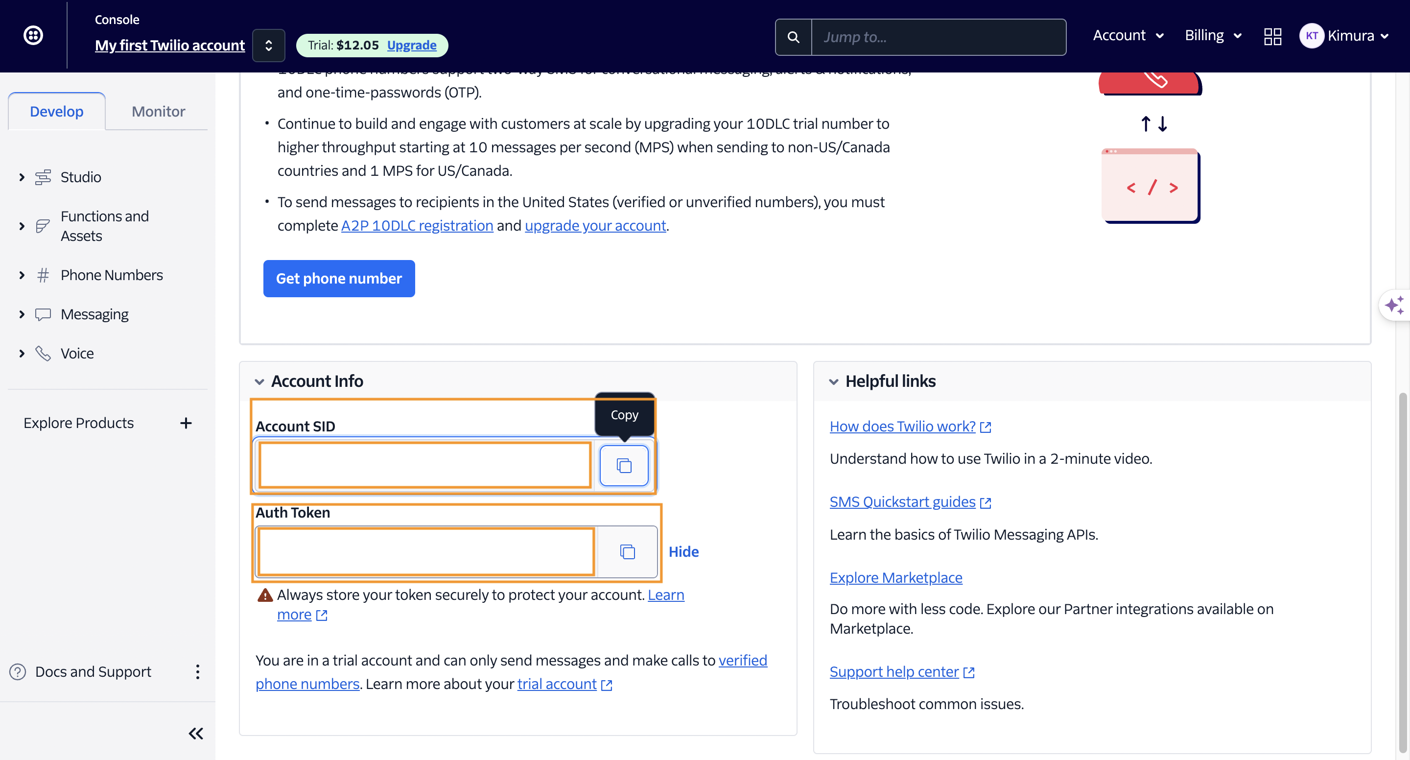Viewport: 1410px width, 760px height.
Task: Open Docs and Support more options menu
Action: [x=198, y=671]
